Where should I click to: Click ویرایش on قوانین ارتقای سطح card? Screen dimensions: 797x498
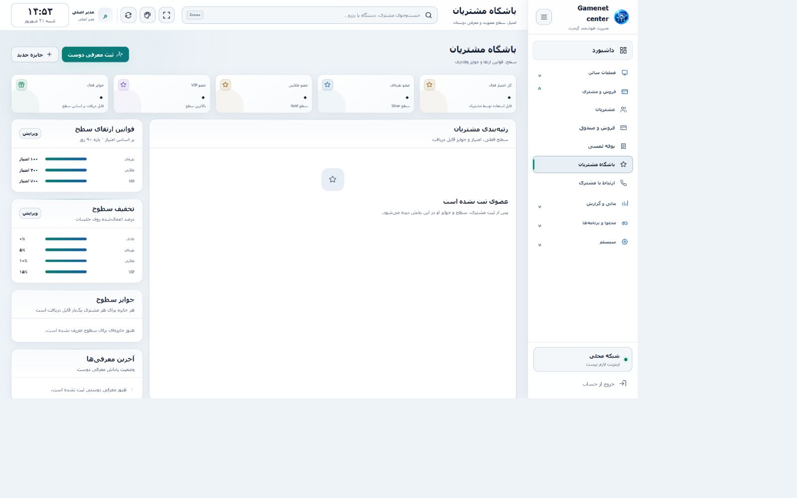pos(30,133)
